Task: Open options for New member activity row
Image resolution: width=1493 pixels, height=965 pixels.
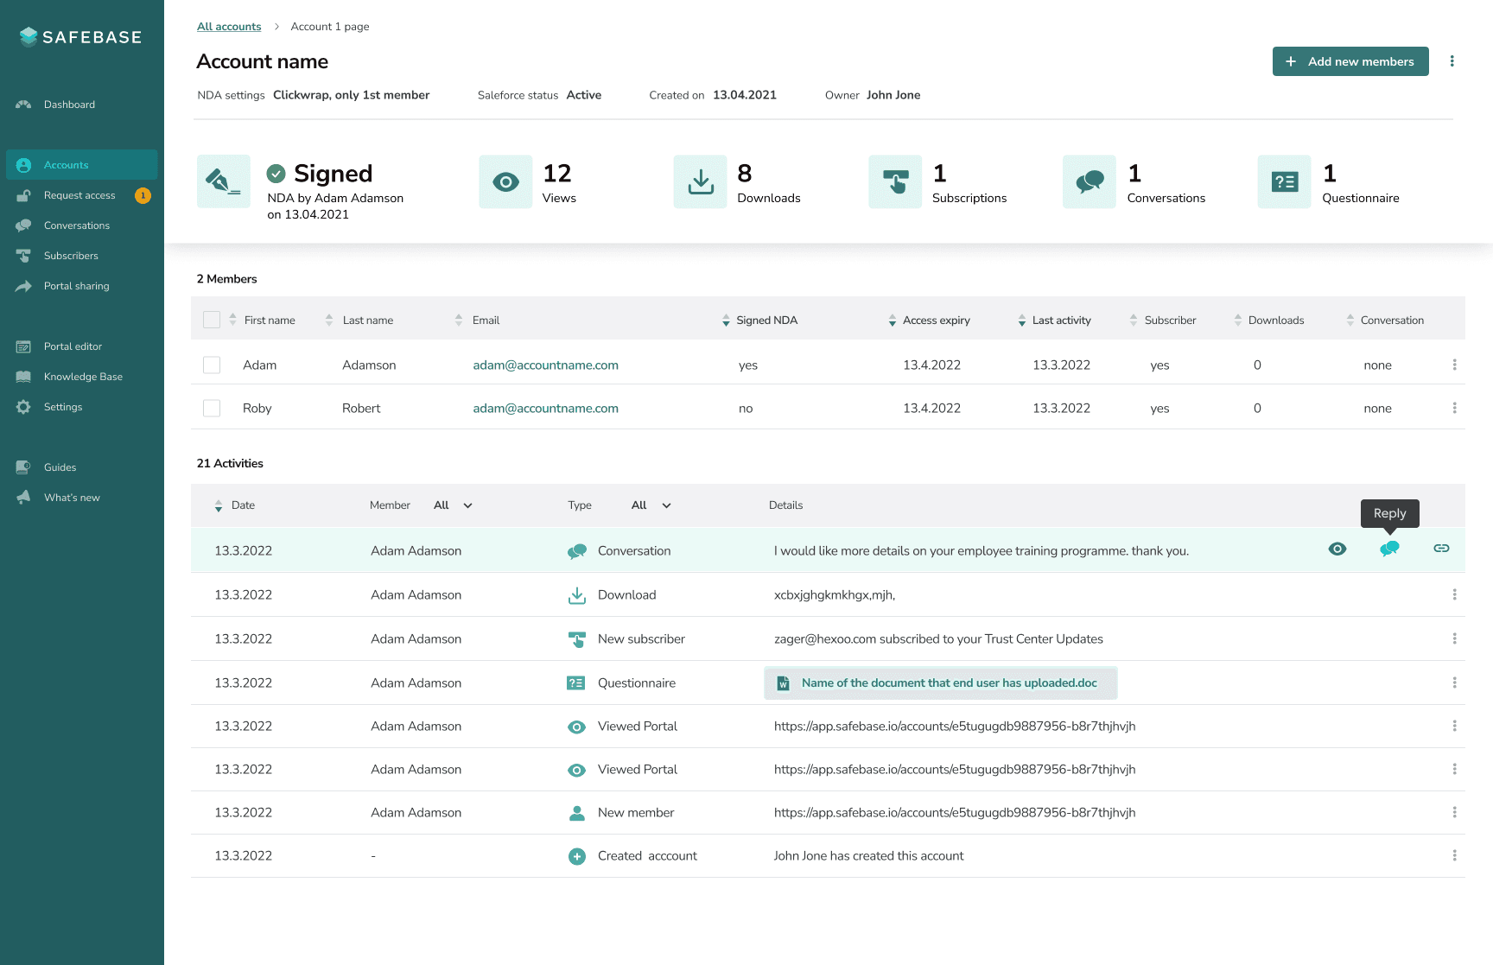Action: coord(1454,812)
